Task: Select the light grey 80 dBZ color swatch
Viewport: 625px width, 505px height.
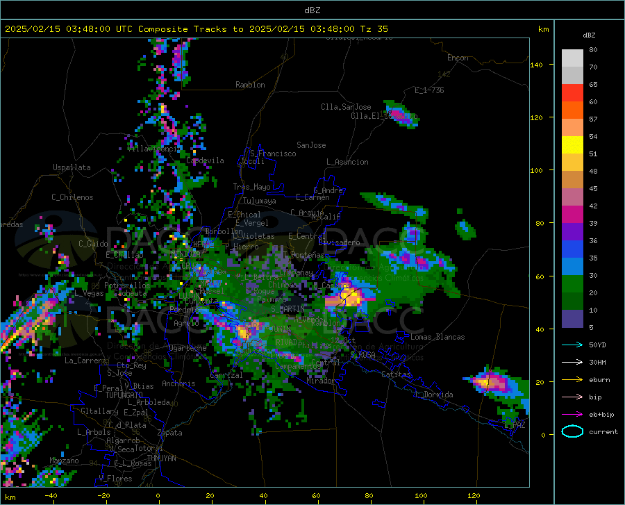Action: point(572,58)
